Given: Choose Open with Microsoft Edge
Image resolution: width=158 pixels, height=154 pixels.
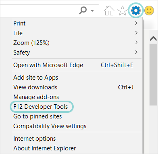Looking at the screenshot, I should pos(77,65).
